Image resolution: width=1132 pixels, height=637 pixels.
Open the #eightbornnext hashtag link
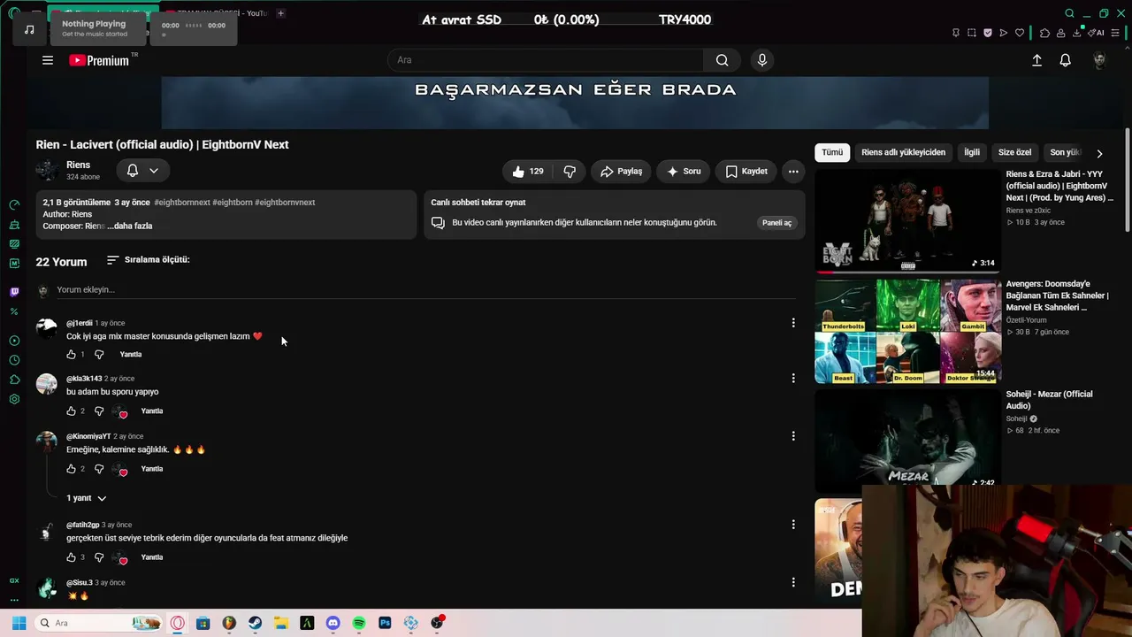pyautogui.click(x=182, y=203)
